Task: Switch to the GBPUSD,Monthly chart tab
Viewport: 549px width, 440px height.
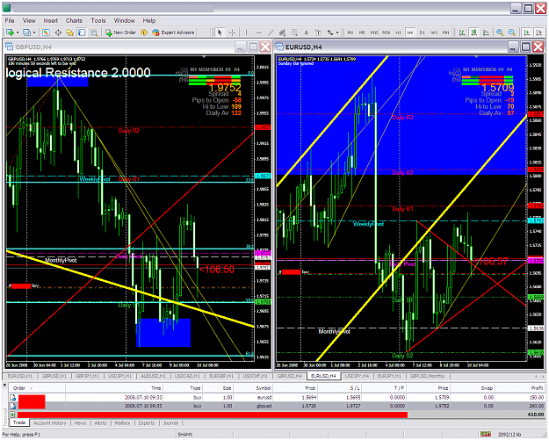Action: pos(427,376)
